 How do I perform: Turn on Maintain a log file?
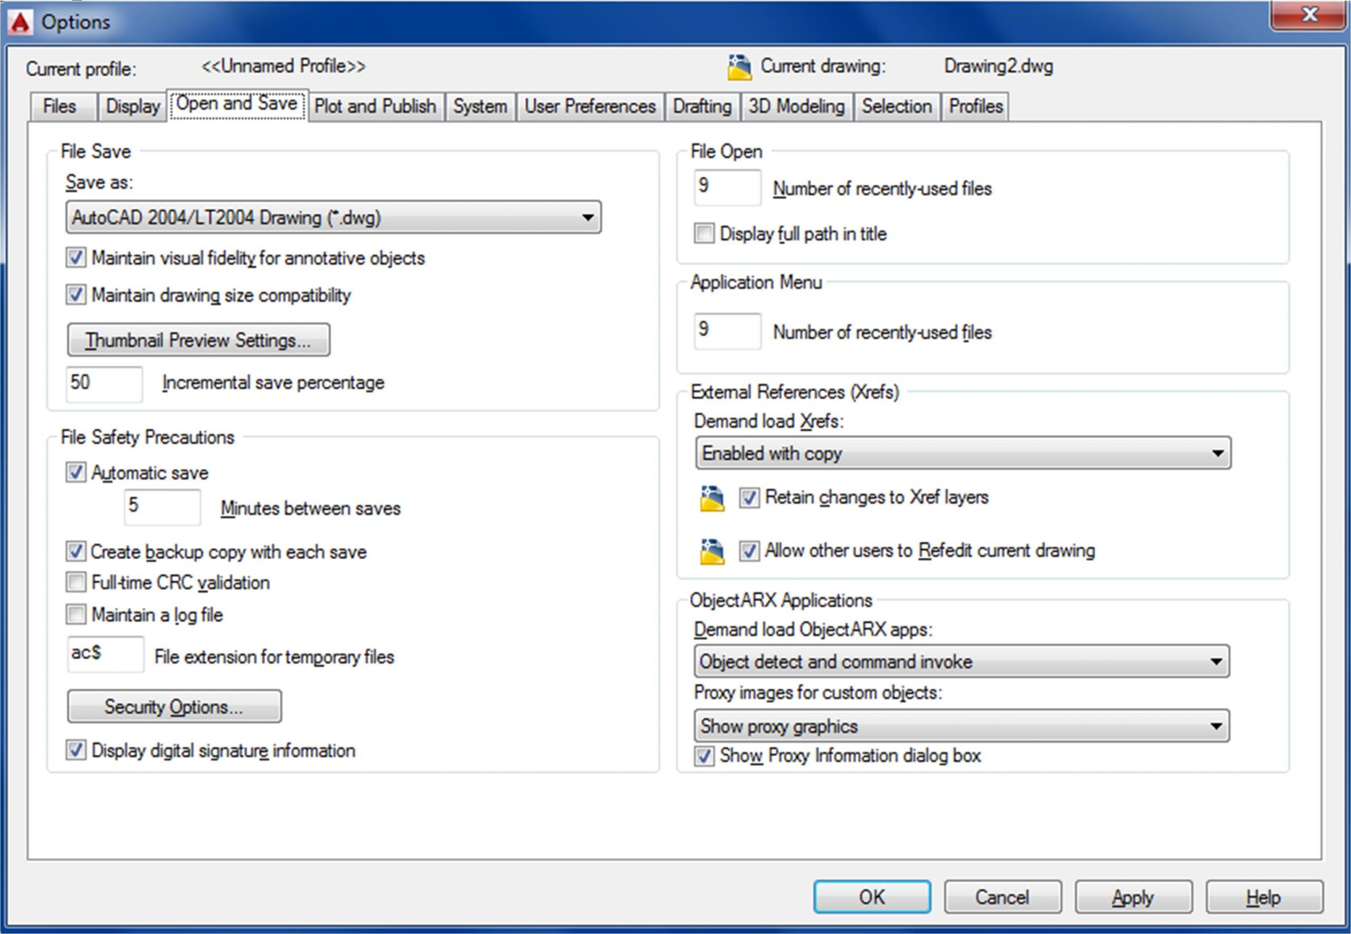point(75,614)
